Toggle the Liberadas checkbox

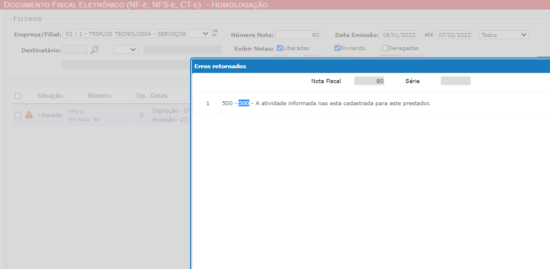coord(280,48)
